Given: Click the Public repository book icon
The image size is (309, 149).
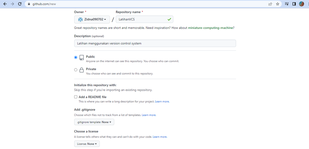Looking at the screenshot, I should [82, 58].
